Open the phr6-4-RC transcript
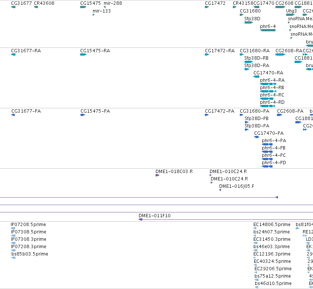This screenshot has height=289, width=313. pyautogui.click(x=267, y=99)
